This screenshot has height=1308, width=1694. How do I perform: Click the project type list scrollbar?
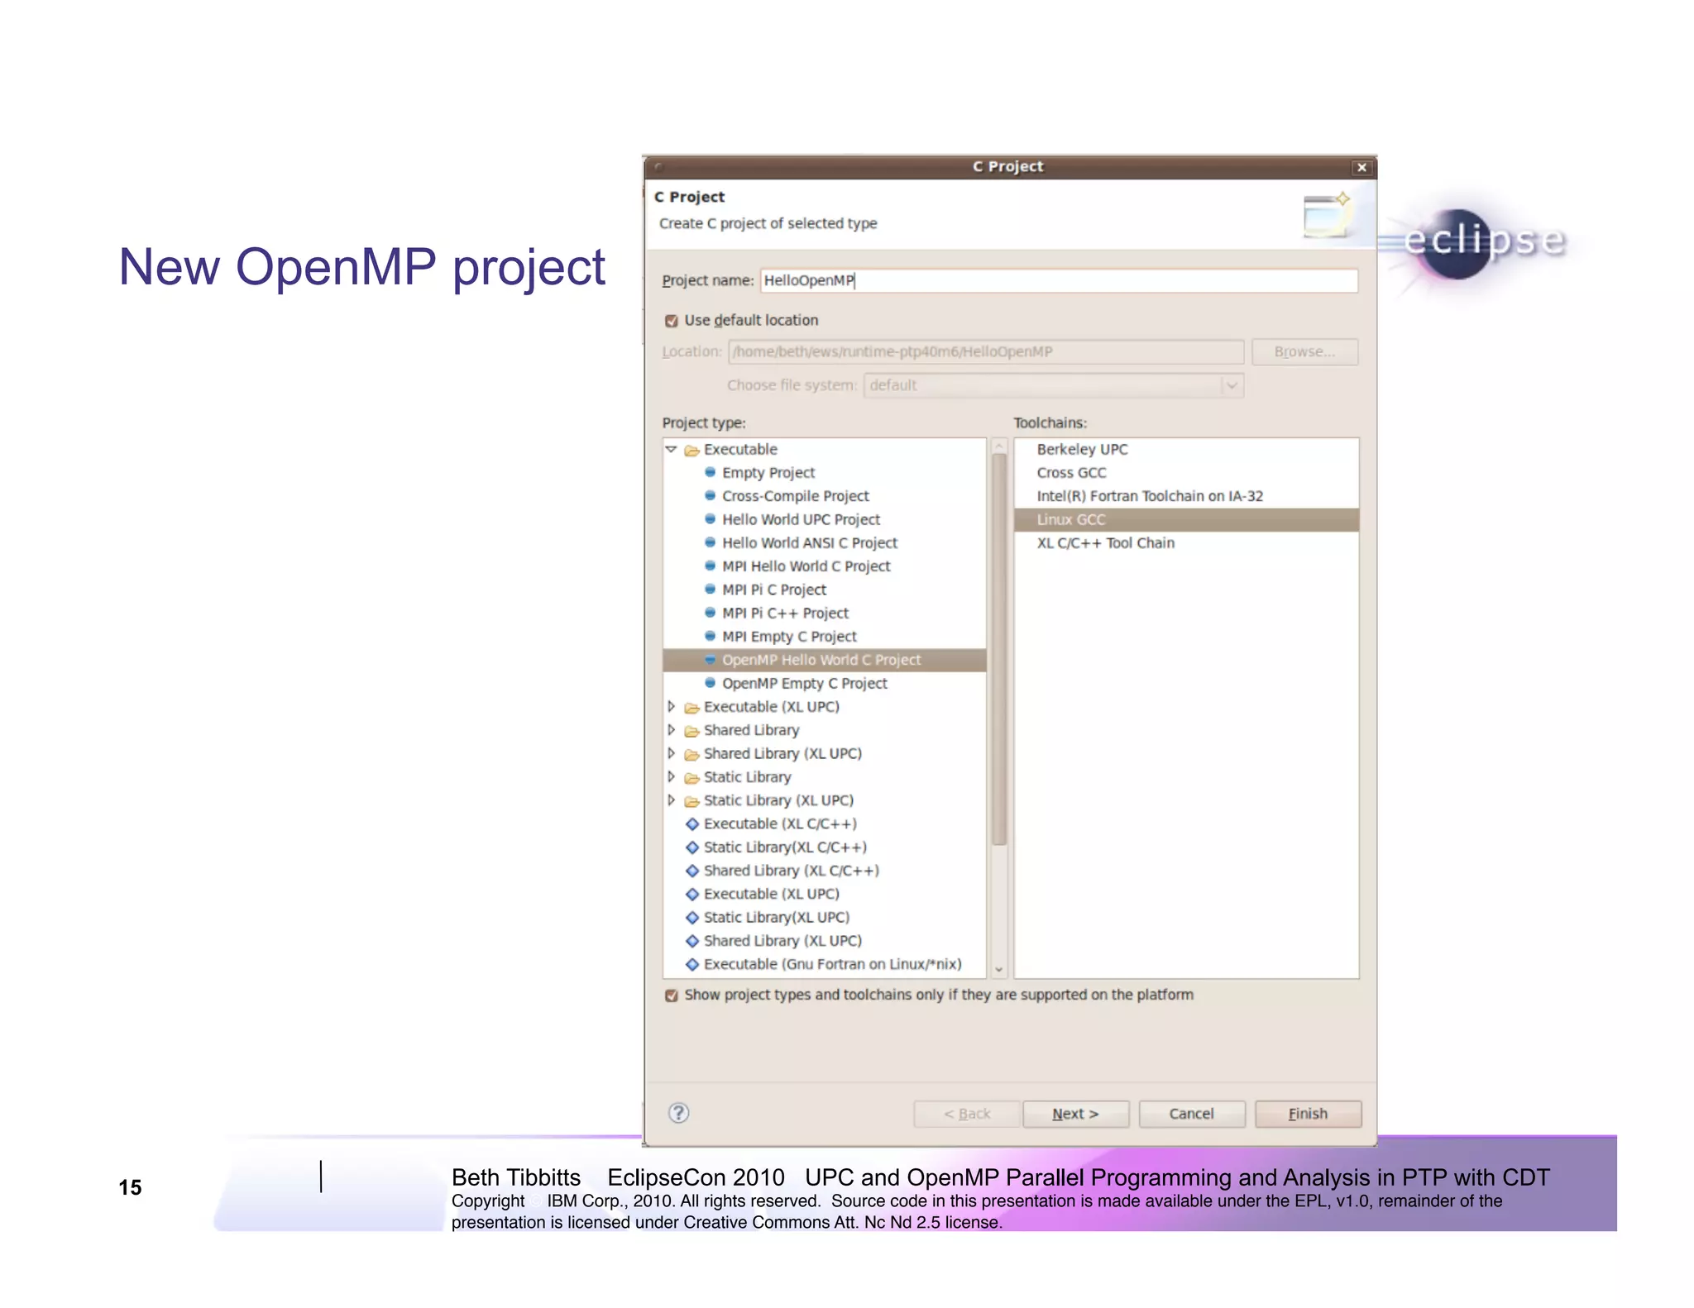(x=998, y=649)
